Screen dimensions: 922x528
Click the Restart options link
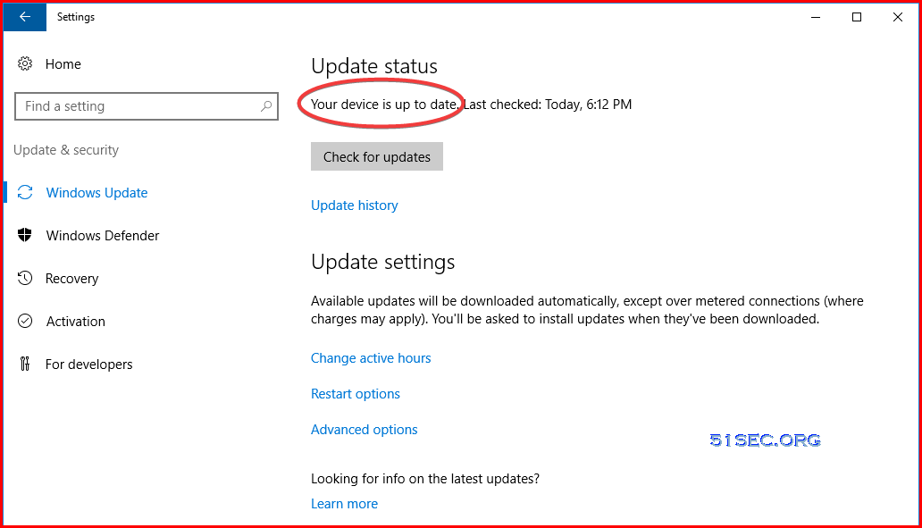pyautogui.click(x=356, y=394)
